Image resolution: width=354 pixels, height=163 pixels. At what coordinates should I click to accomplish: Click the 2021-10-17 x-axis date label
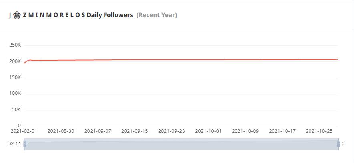coord(282,131)
